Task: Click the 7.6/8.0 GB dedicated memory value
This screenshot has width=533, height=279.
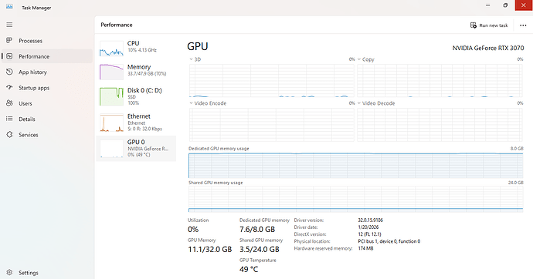Action: click(257, 230)
